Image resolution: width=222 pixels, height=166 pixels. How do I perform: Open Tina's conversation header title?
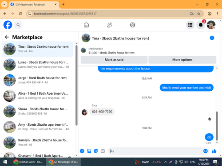(120, 39)
